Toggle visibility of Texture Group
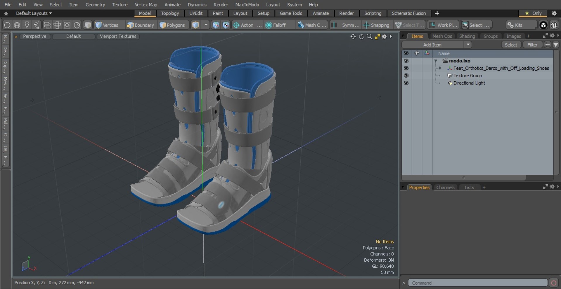Screen dimensions: 561x289 tap(406, 76)
